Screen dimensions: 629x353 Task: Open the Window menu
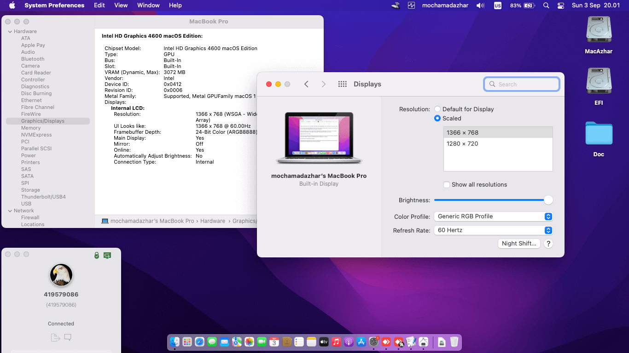[148, 6]
